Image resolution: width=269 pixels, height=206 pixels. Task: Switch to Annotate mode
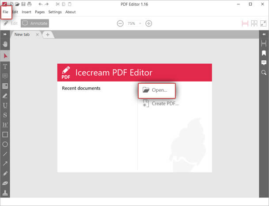[x=35, y=23]
